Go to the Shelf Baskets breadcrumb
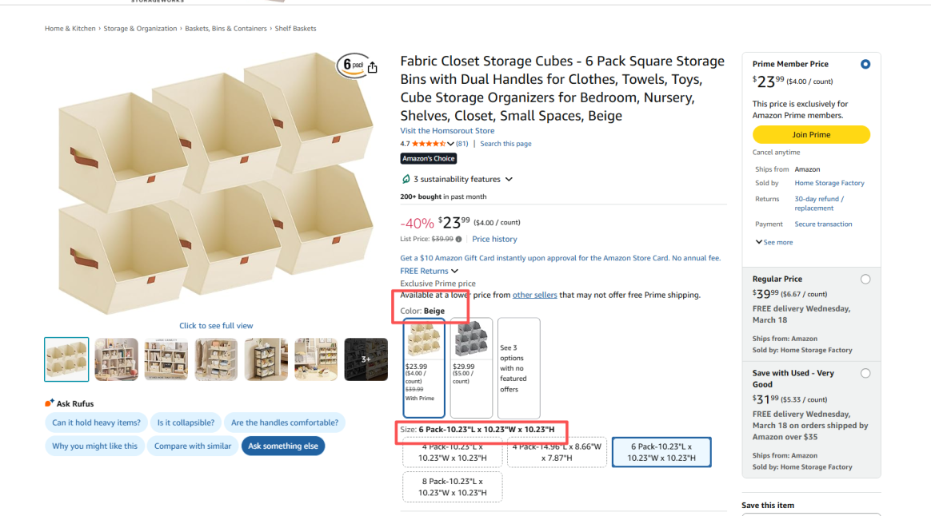The image size is (931, 516). [295, 29]
